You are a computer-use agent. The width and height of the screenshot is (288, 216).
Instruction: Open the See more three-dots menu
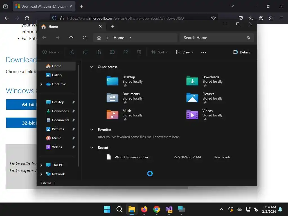(204, 52)
